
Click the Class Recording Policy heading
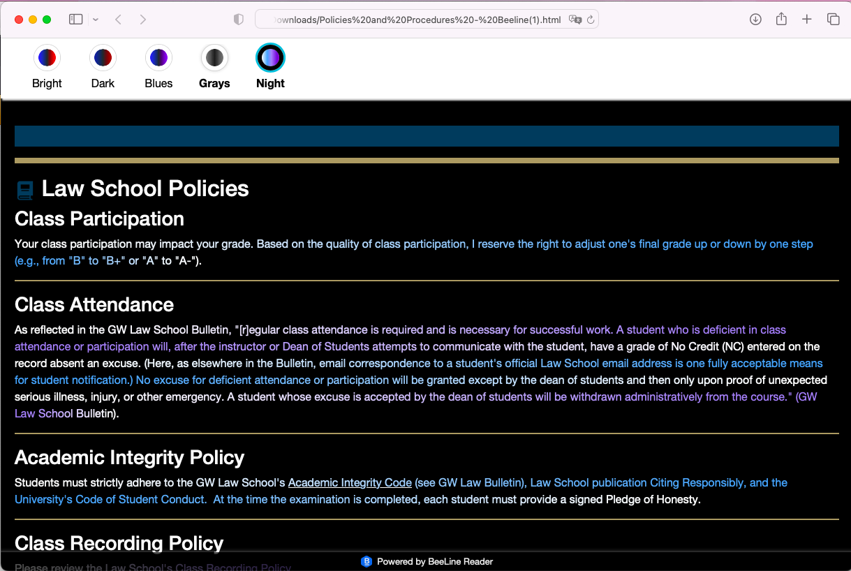(119, 543)
